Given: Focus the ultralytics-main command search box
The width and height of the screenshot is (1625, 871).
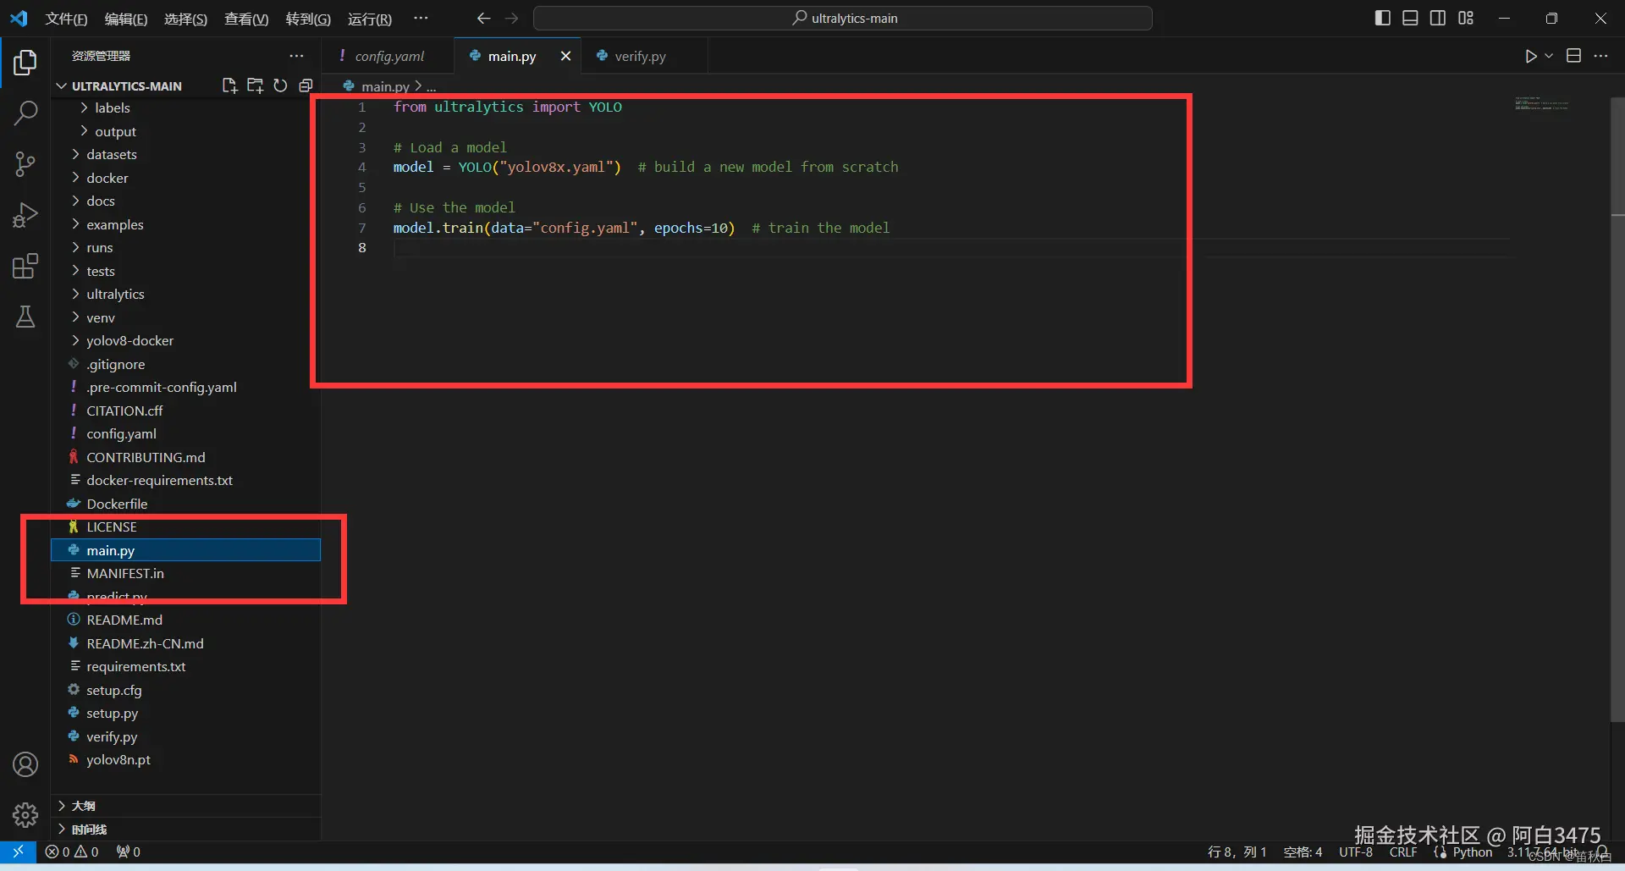Looking at the screenshot, I should click(843, 18).
